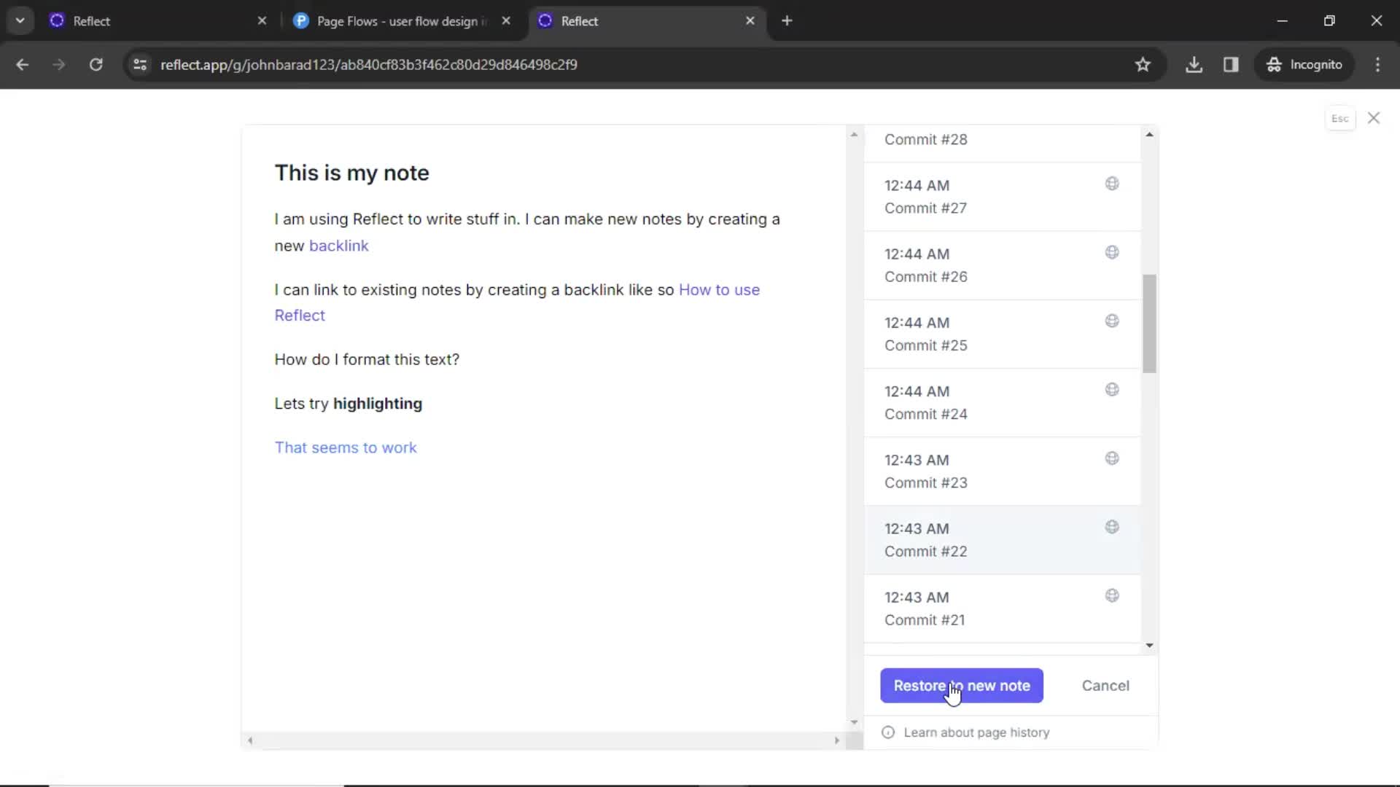The width and height of the screenshot is (1400, 787).
Task: Click the Commit #22 history icon
Action: click(x=1111, y=527)
